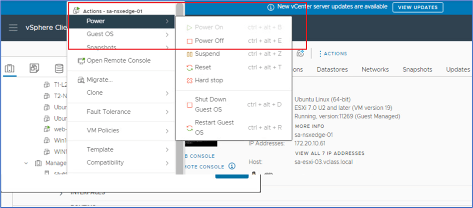Viewport: 473px width, 208px height.
Task: Click VIEW ALL 7 IP ADDRESSES link
Action: tap(330, 153)
